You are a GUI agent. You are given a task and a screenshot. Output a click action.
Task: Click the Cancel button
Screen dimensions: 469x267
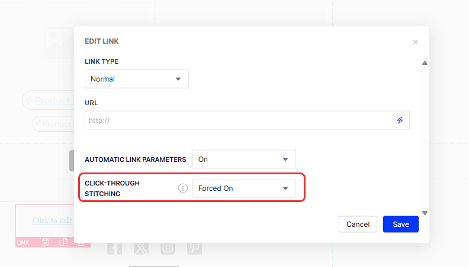358,224
